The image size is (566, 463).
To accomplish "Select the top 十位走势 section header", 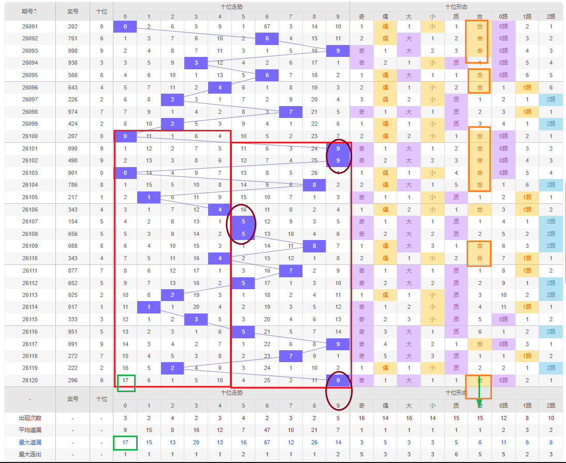I will tap(231, 7).
